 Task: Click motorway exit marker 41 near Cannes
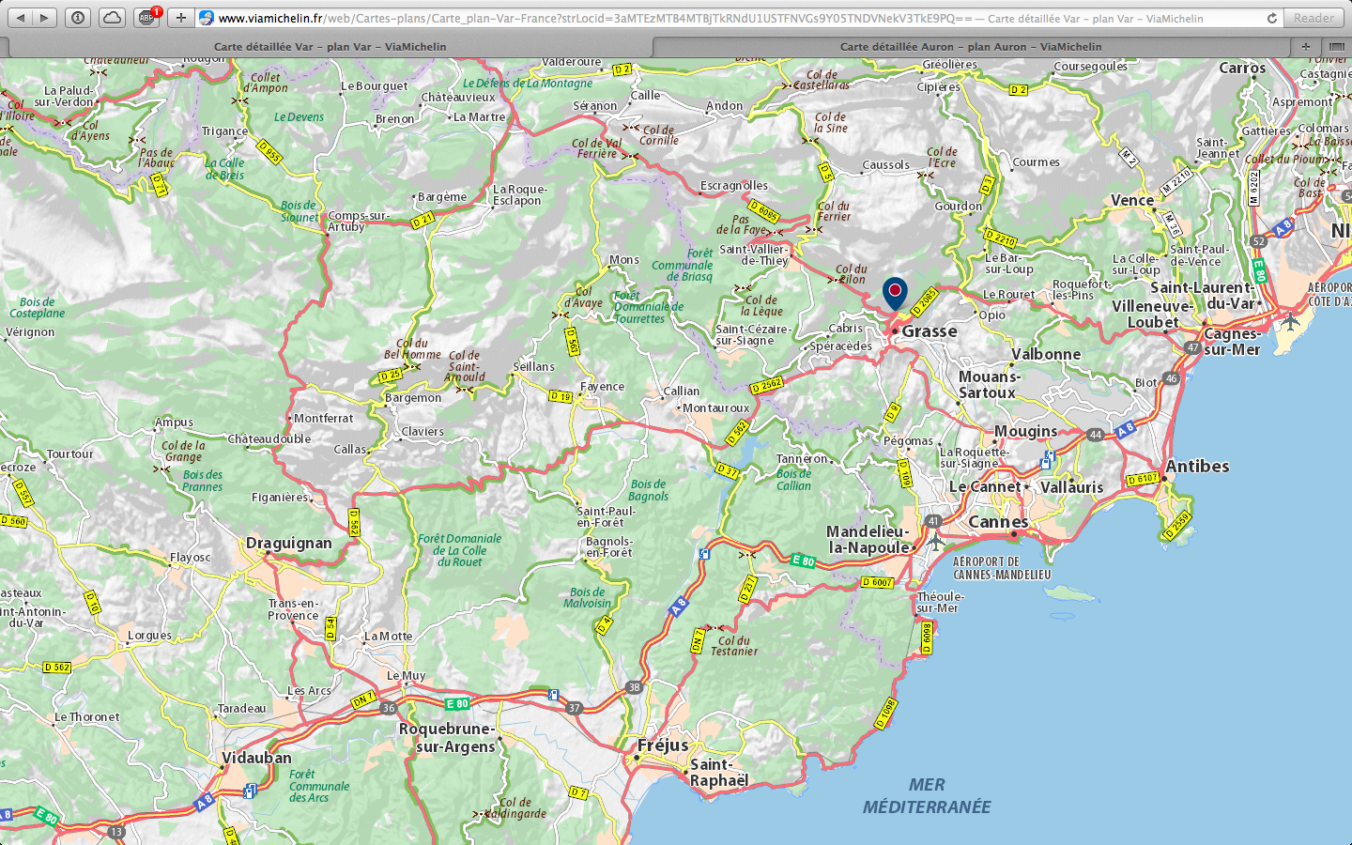coord(932,520)
